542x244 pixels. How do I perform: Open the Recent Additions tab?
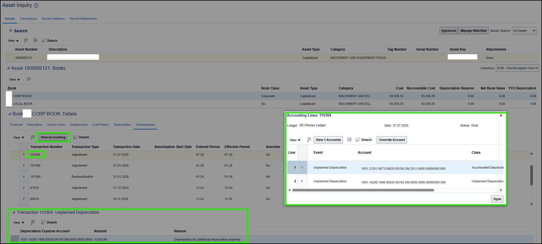pyautogui.click(x=53, y=19)
